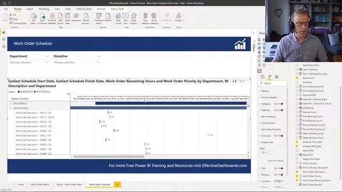Click the Publish icon
The image size is (342, 192).
[178, 16]
